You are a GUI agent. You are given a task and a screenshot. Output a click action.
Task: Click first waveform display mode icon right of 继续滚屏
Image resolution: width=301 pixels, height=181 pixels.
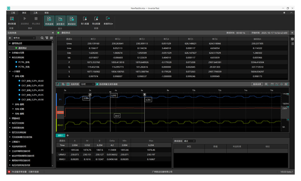266,84
